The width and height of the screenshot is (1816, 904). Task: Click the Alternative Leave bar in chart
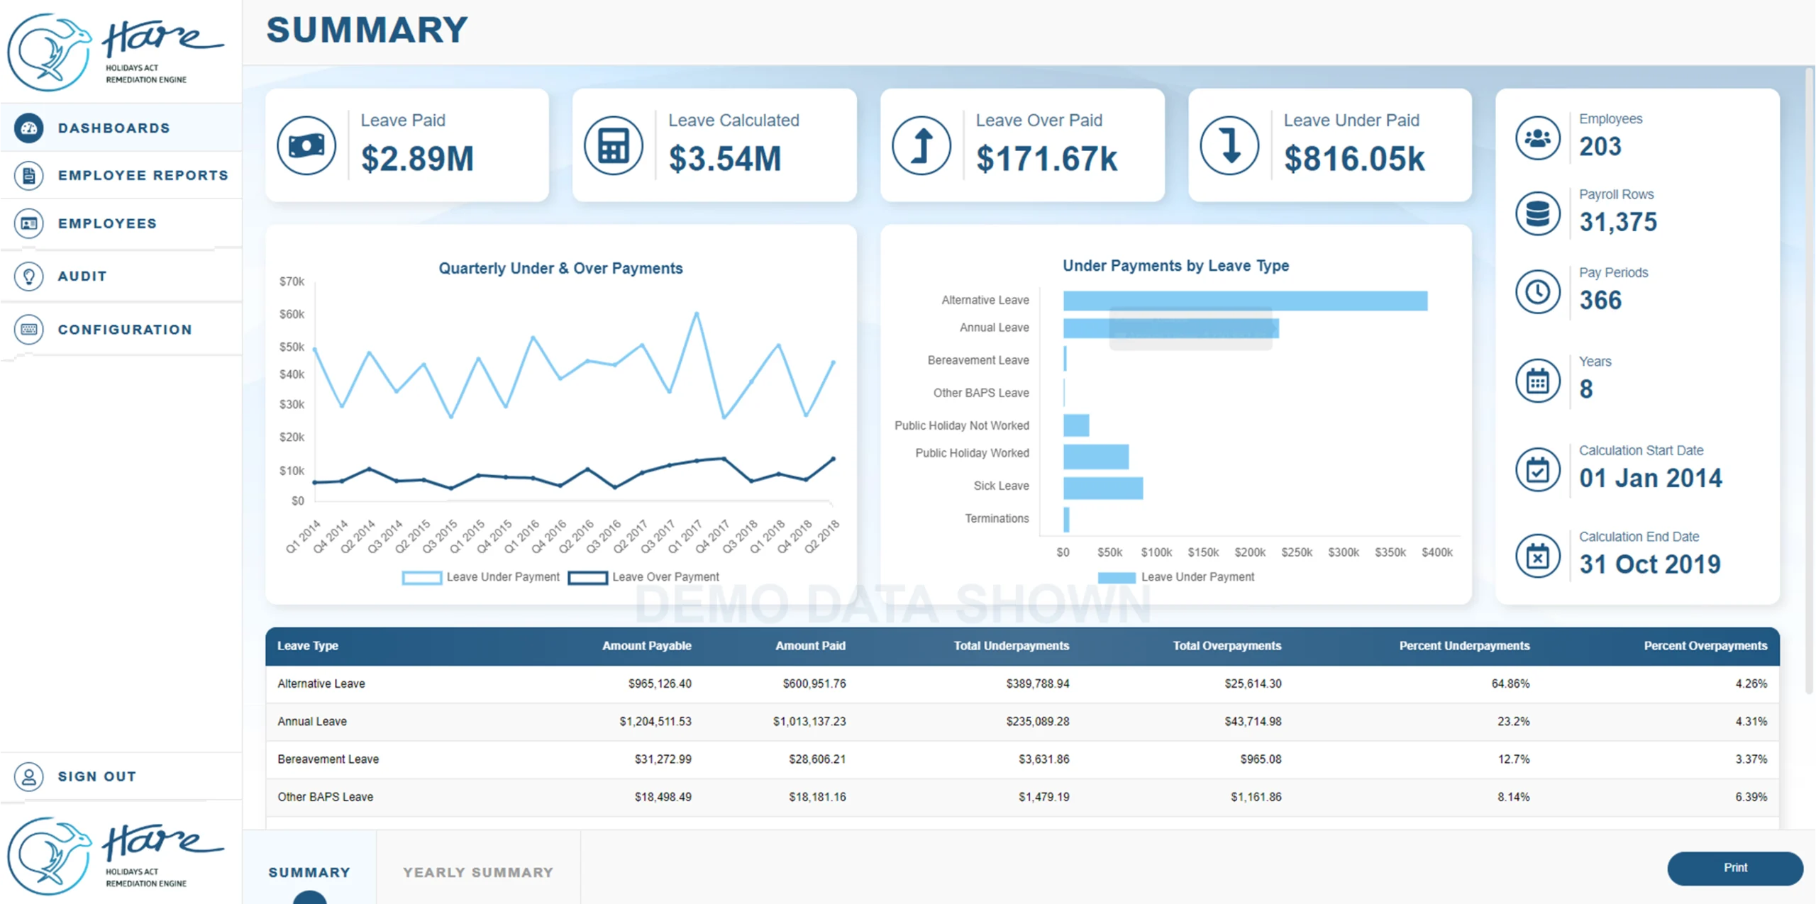coord(1245,301)
